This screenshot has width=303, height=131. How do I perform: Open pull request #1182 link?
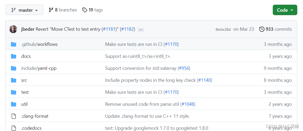click(x=128, y=29)
